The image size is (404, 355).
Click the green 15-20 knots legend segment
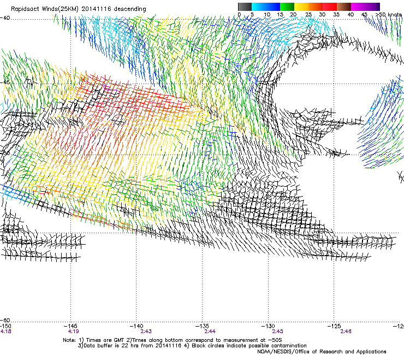287,7
